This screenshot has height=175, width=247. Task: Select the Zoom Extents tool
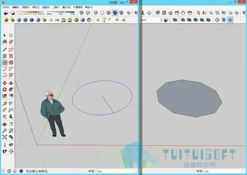pos(5,137)
